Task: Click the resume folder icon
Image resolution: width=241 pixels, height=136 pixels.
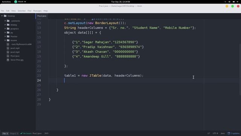Action: (x=8, y=40)
